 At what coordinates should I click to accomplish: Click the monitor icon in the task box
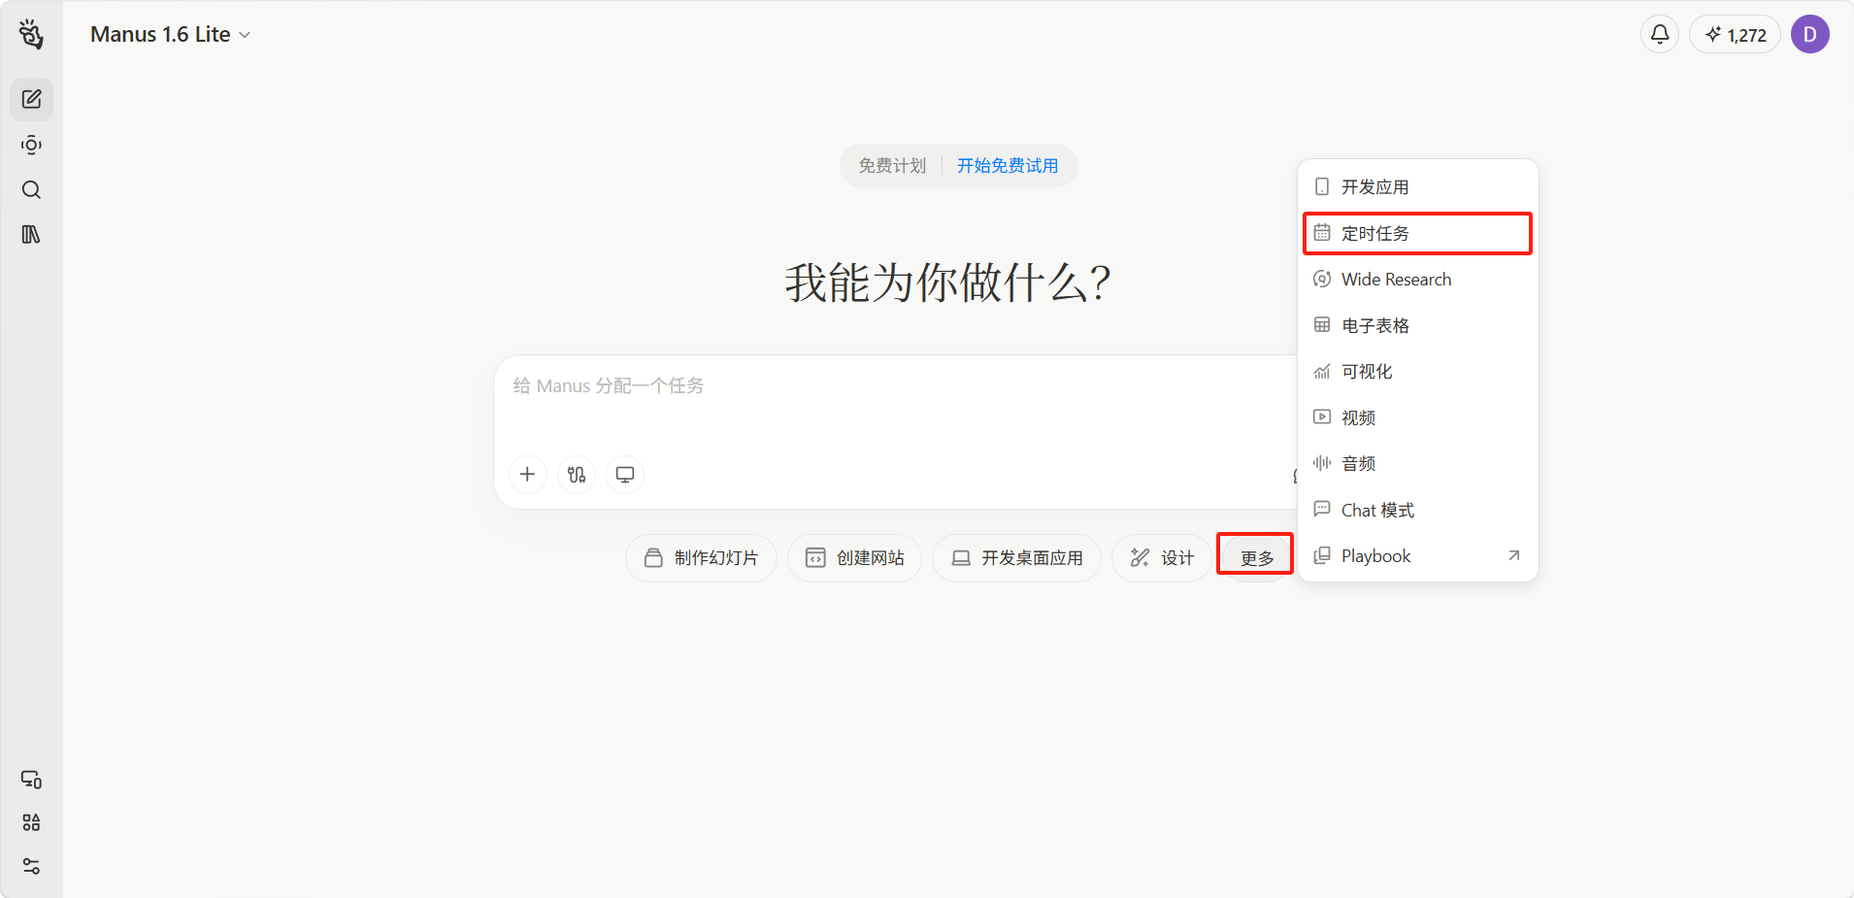625,474
